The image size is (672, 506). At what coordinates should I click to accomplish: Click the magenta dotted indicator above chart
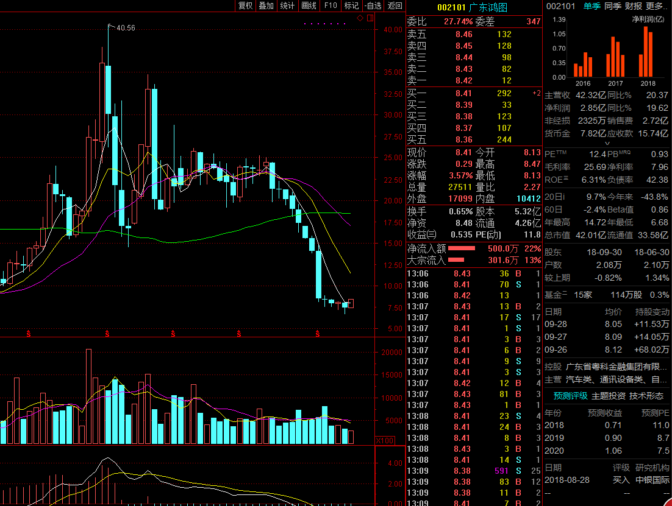coord(325,24)
